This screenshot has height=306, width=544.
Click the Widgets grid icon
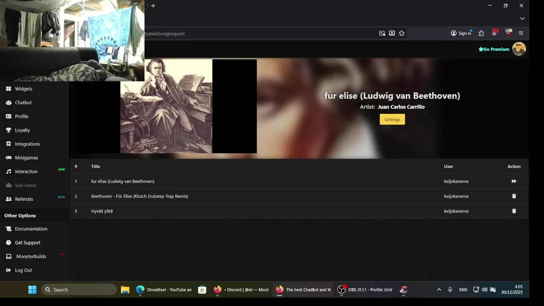coord(8,89)
